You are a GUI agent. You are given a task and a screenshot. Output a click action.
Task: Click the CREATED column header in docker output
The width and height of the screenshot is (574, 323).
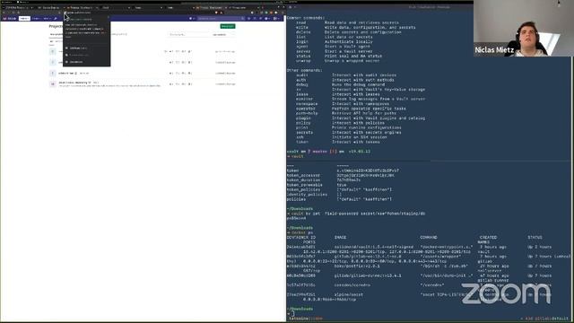coord(488,237)
